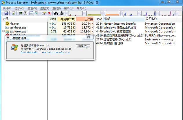Click the Windows 资源管理器 description

[117, 32]
